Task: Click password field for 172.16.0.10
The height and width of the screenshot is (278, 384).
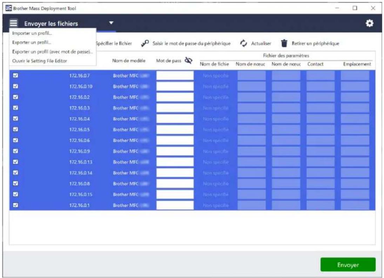Action: coord(175,86)
